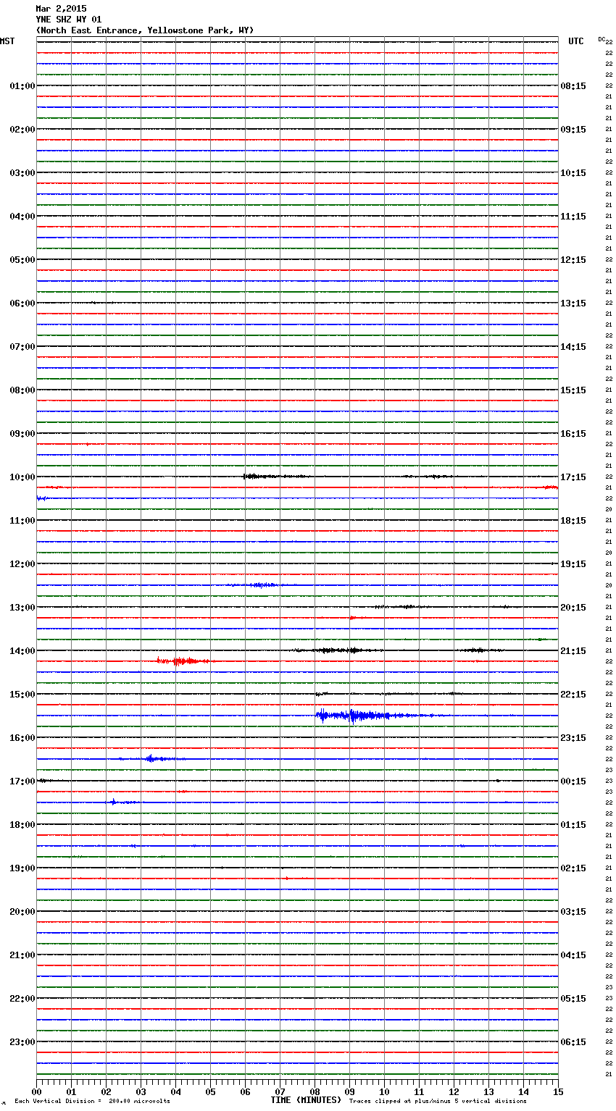Select the 02:15 UTC time label
Screen dimensions: 616x1111
573,868
